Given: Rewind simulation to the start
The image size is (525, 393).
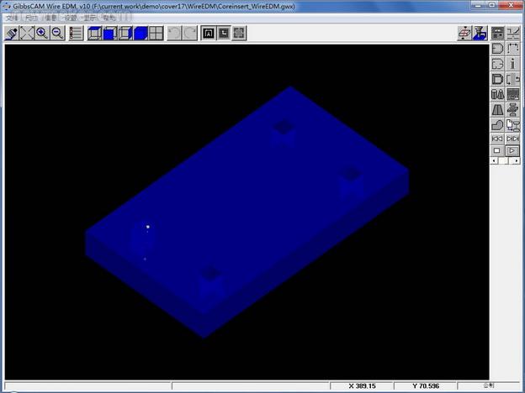Looking at the screenshot, I should (497, 139).
